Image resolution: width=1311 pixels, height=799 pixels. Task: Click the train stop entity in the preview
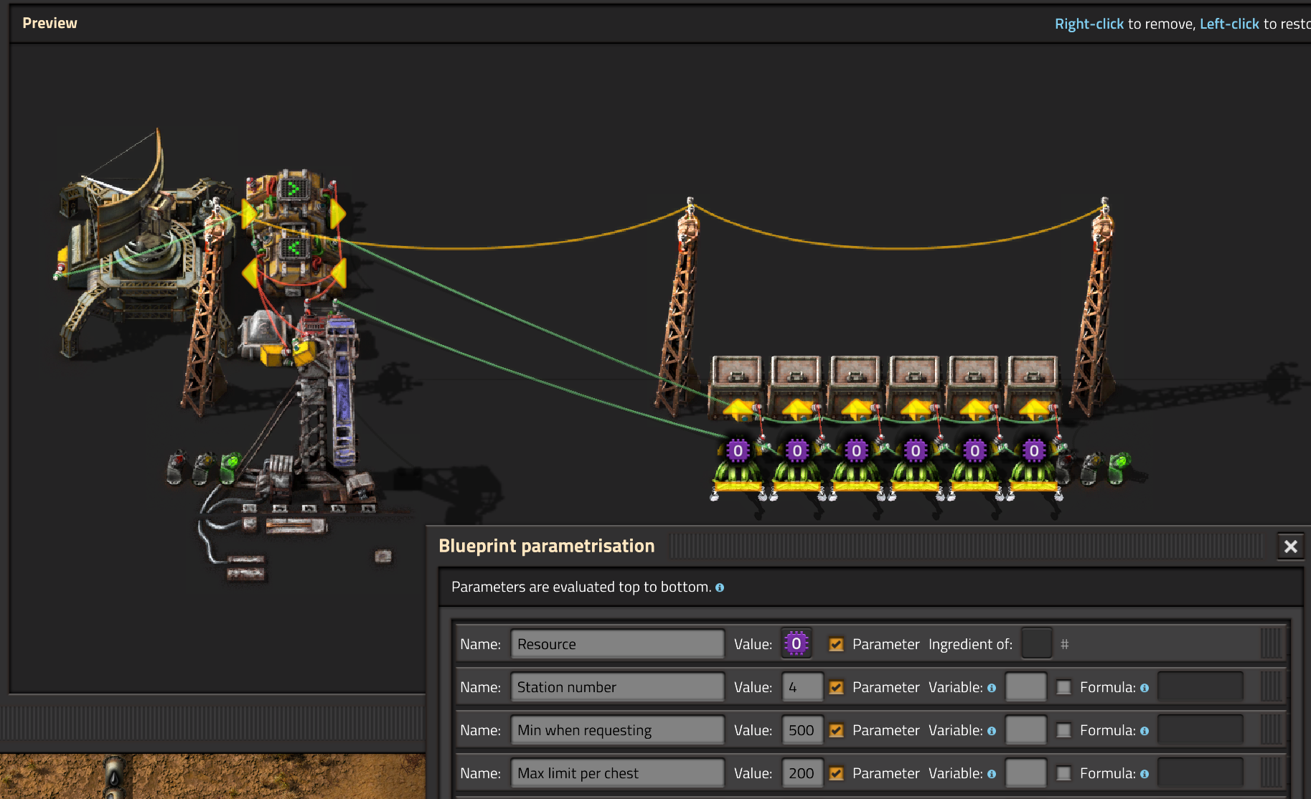tap(326, 409)
